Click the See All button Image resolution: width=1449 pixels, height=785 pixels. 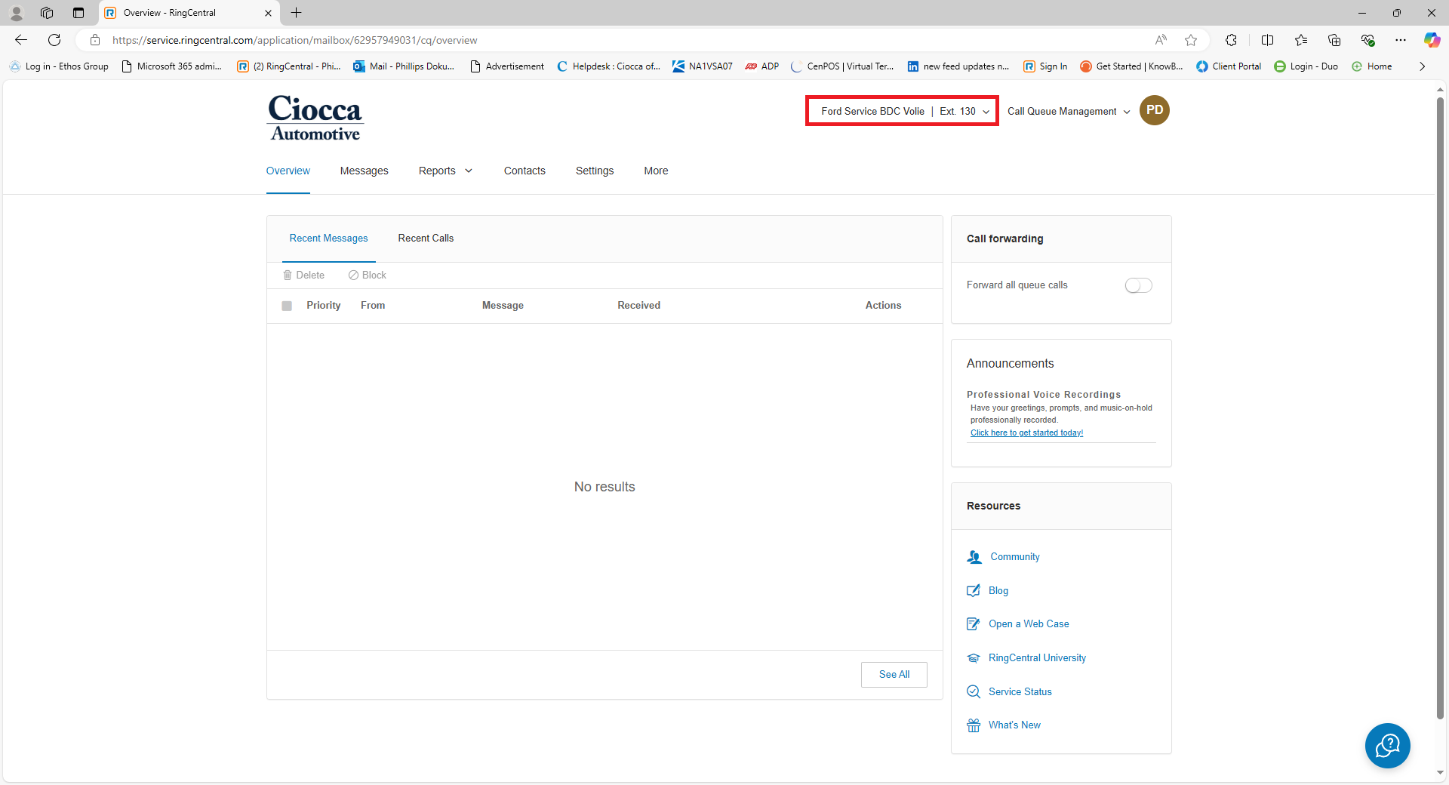tap(894, 675)
